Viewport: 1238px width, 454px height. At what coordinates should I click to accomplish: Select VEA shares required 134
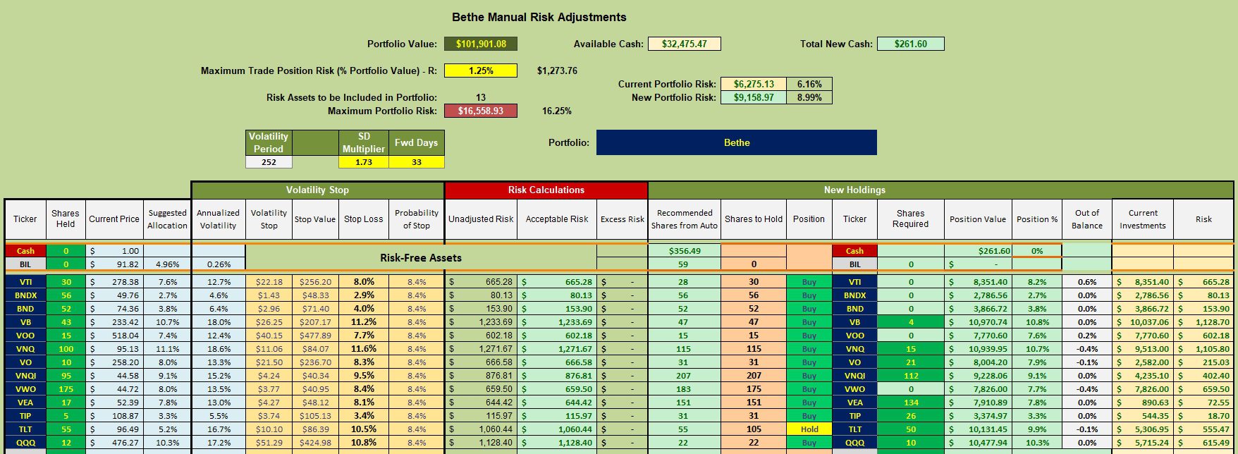911,403
